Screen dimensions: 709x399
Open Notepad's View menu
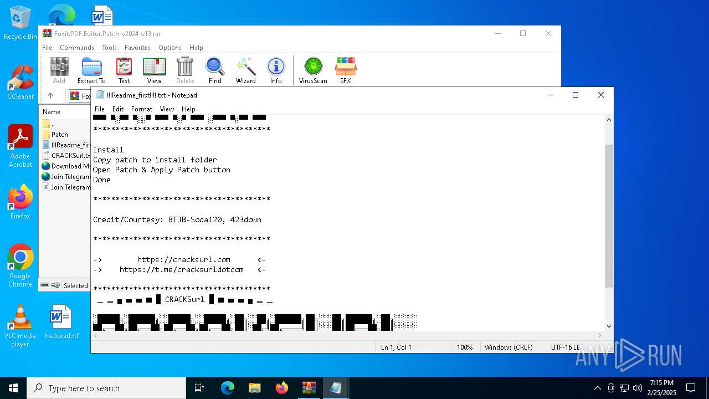[167, 109]
